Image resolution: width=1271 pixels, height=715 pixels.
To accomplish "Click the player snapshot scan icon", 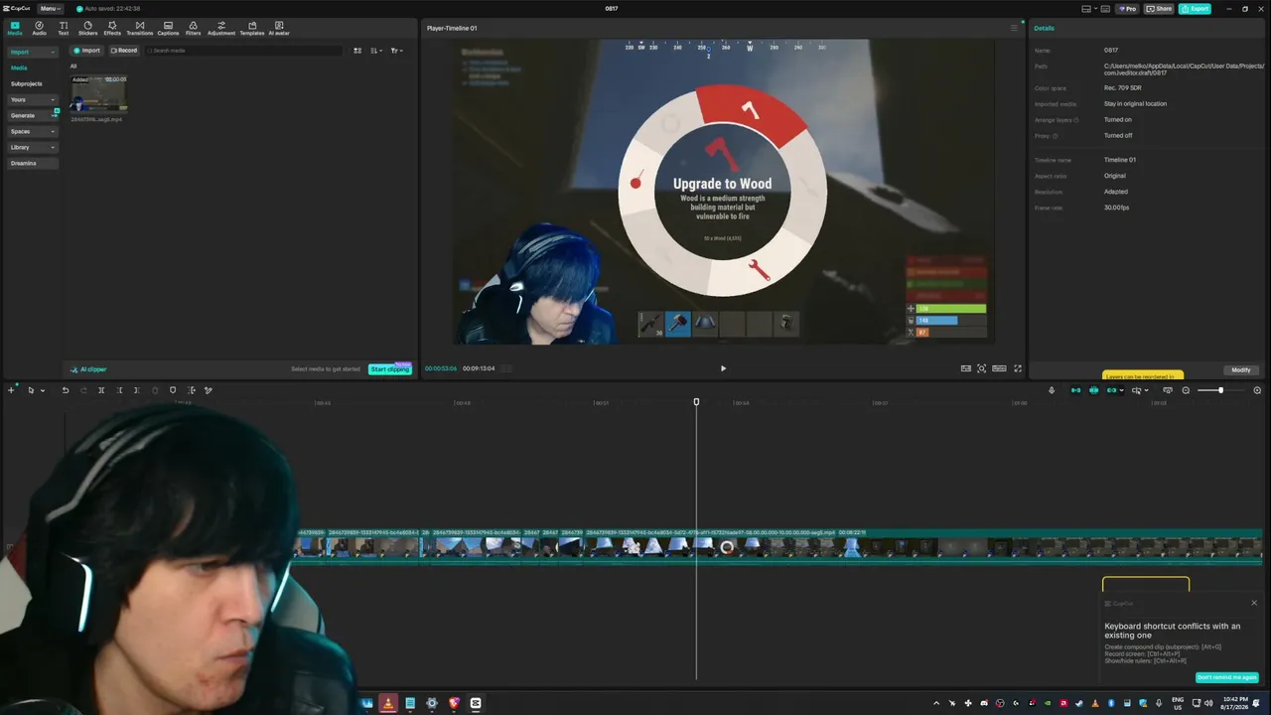I will coord(982,368).
